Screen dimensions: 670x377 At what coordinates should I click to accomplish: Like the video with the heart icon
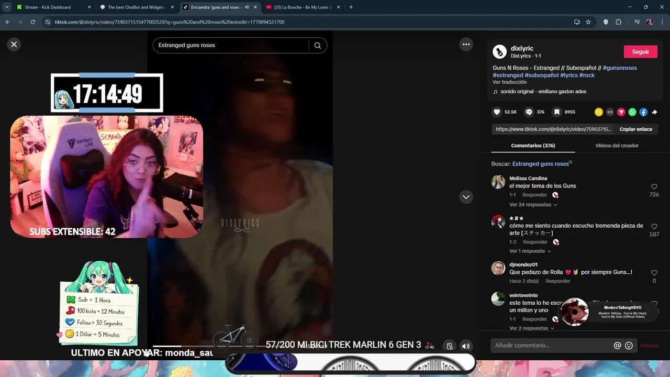pyautogui.click(x=497, y=112)
